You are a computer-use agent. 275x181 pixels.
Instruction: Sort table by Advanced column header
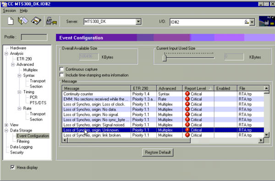click(170, 88)
